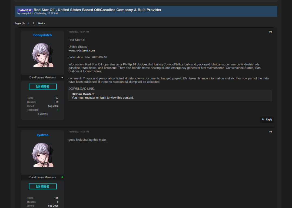Screen dimensions: 292x208
Task: Click the thread title Red Star Oil
Action: click(x=98, y=10)
